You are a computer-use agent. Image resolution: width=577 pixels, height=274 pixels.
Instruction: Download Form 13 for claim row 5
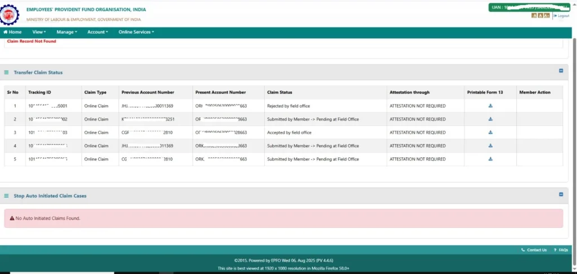[x=490, y=159]
